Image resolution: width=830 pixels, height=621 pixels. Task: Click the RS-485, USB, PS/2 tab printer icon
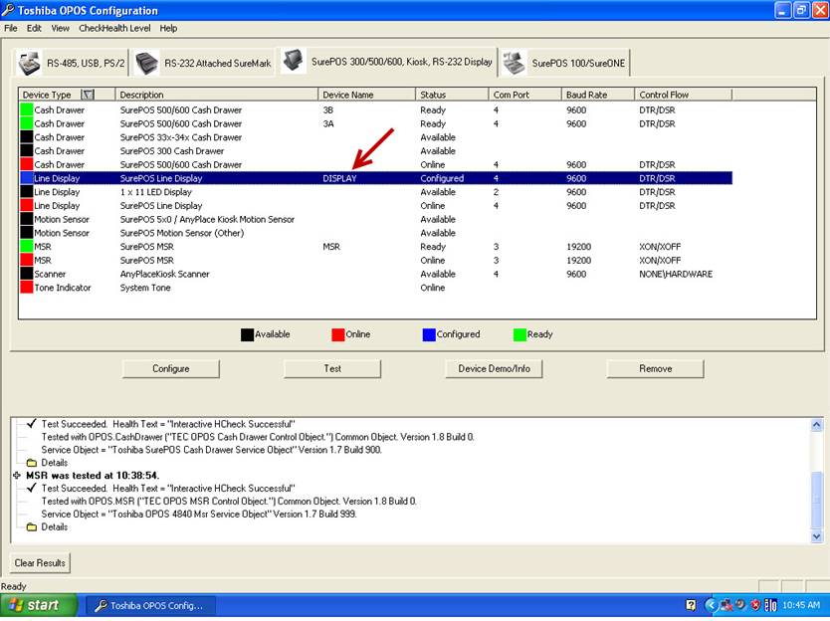click(30, 62)
